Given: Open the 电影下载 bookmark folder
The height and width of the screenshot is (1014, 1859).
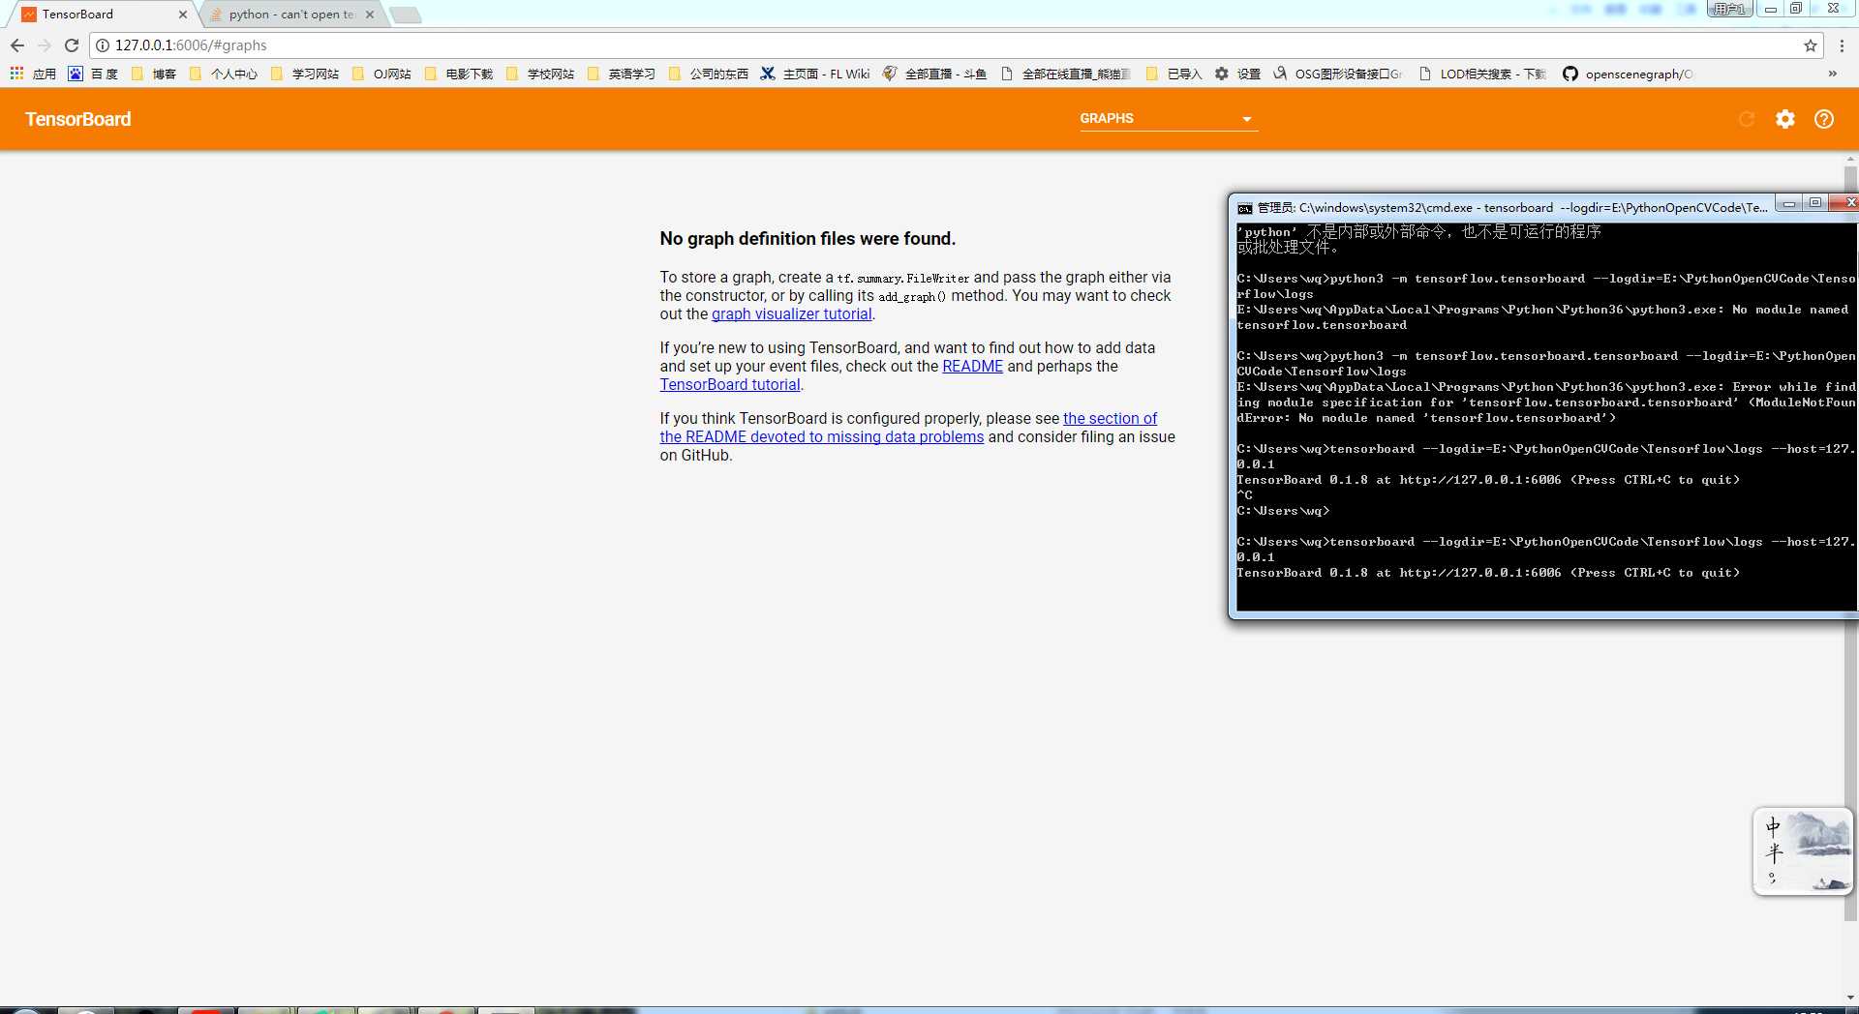Looking at the screenshot, I should [458, 74].
